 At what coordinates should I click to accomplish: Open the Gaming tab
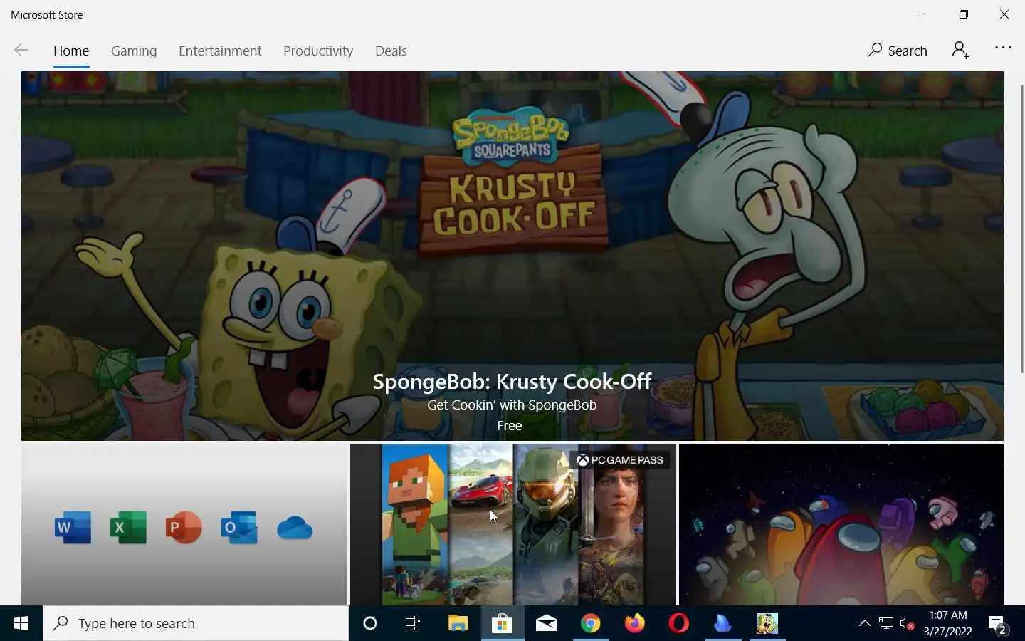coord(134,51)
